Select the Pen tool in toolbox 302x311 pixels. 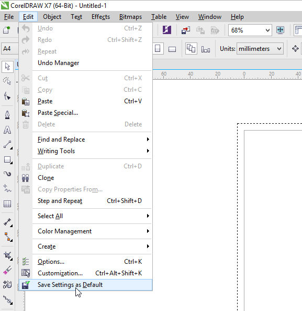pos(7,115)
